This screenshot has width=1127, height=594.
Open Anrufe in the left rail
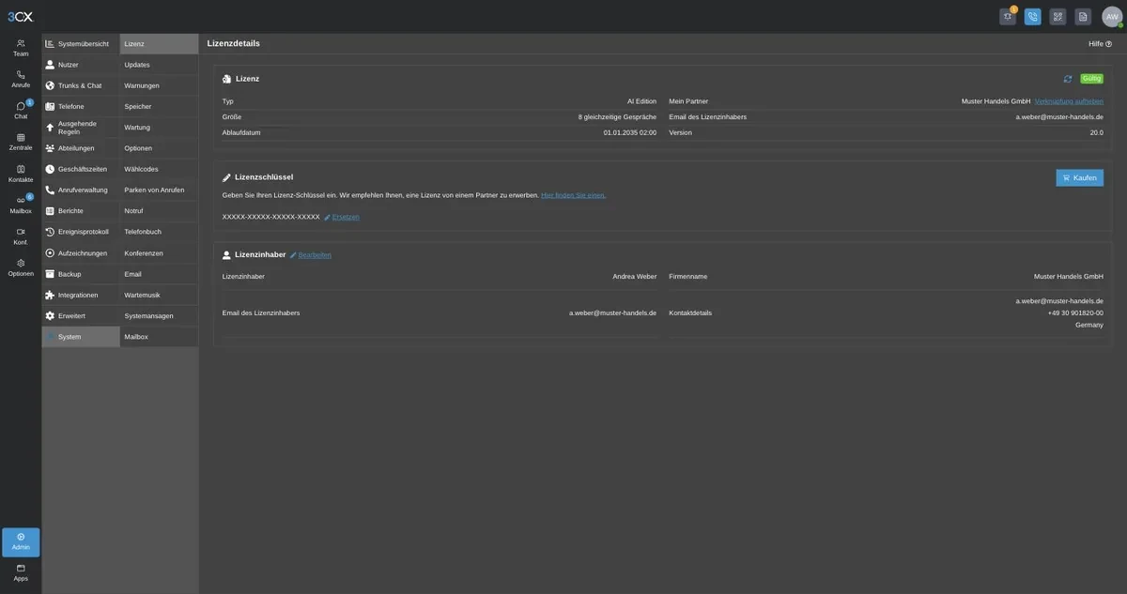coord(21,79)
